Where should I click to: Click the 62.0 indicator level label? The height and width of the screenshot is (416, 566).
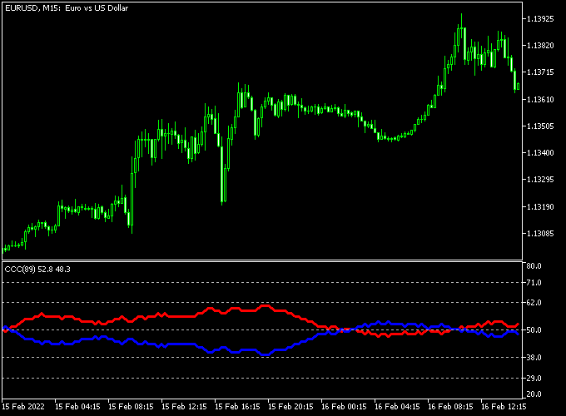click(x=534, y=302)
